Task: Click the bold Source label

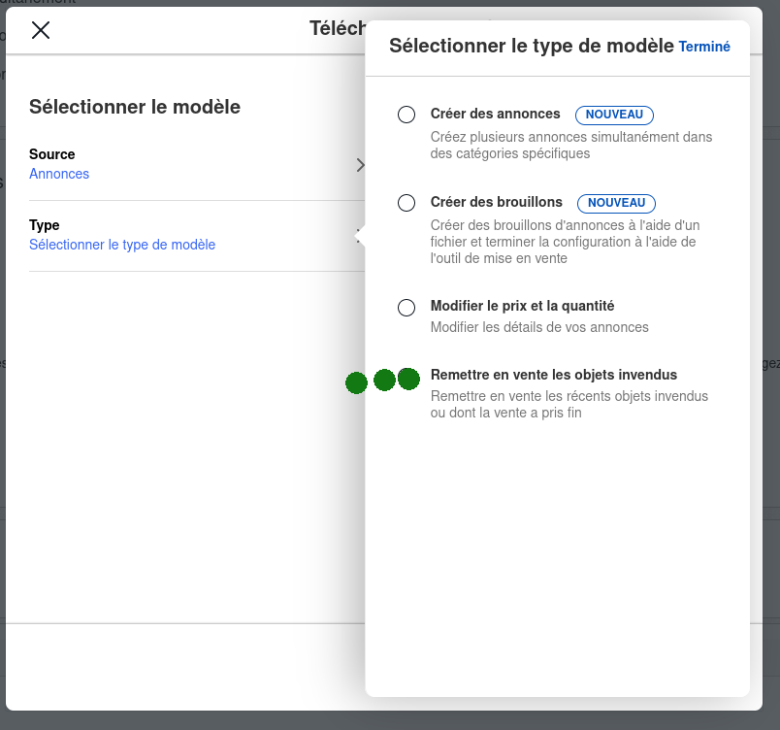Action: (52, 154)
